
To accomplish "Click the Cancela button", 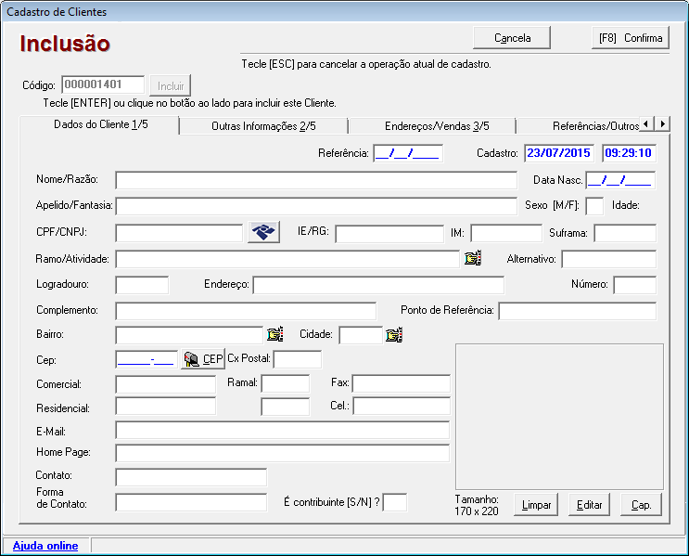I will 512,38.
